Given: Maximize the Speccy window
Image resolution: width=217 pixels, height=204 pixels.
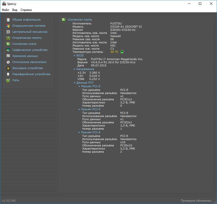Looking at the screenshot, I should pyautogui.click(x=200, y=4).
